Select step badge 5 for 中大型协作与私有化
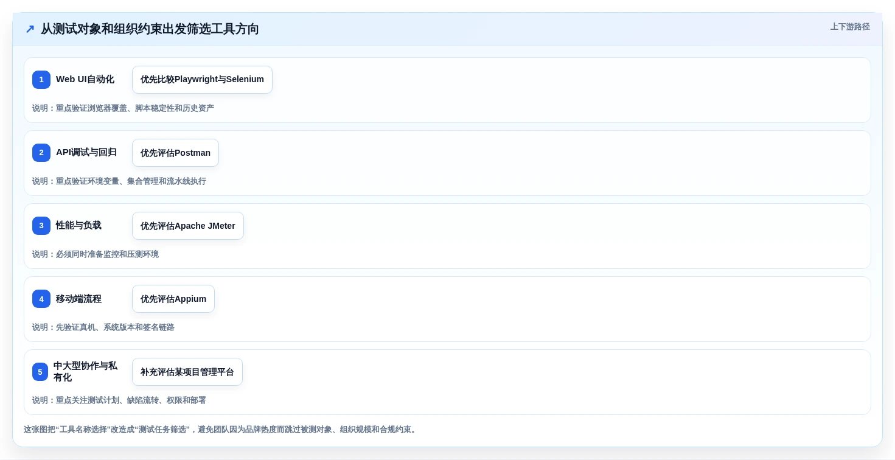The height and width of the screenshot is (460, 895). [40, 372]
